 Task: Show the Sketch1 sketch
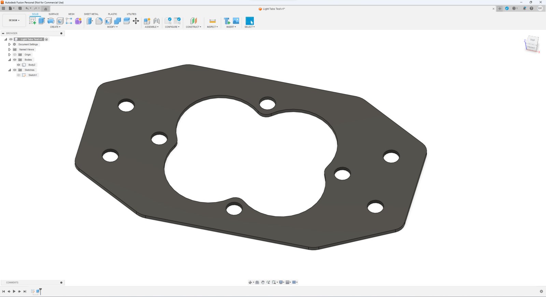[x=18, y=75]
